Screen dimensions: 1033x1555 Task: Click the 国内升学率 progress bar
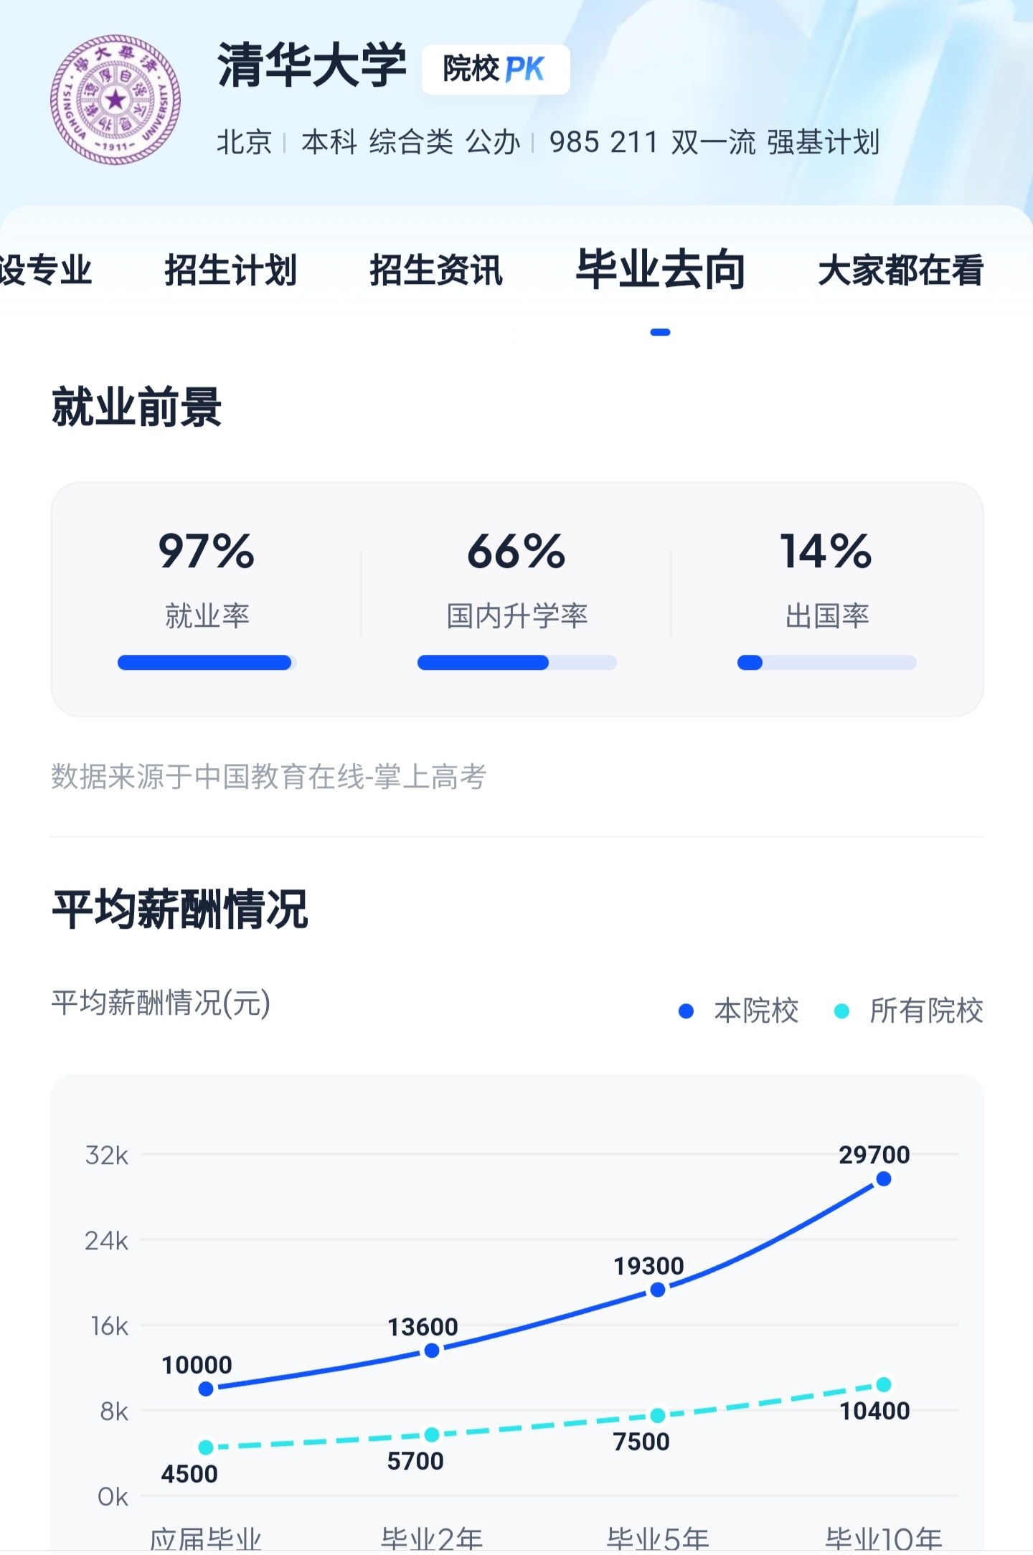(x=517, y=663)
